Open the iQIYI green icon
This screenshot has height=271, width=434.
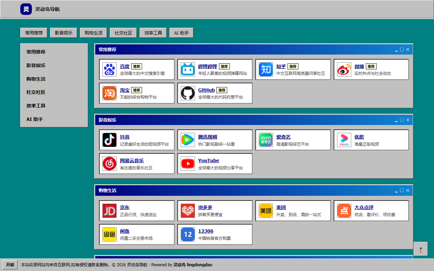pos(266,140)
